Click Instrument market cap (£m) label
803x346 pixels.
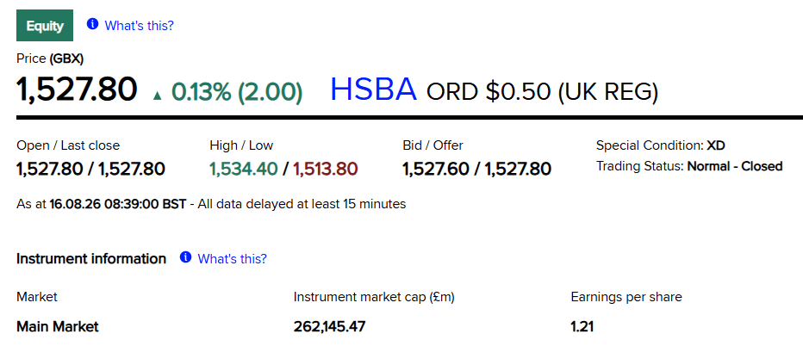374,297
